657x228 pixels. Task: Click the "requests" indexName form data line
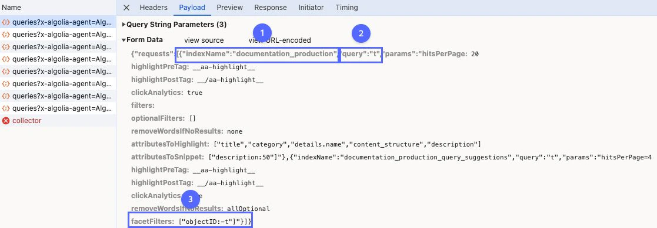pos(305,54)
